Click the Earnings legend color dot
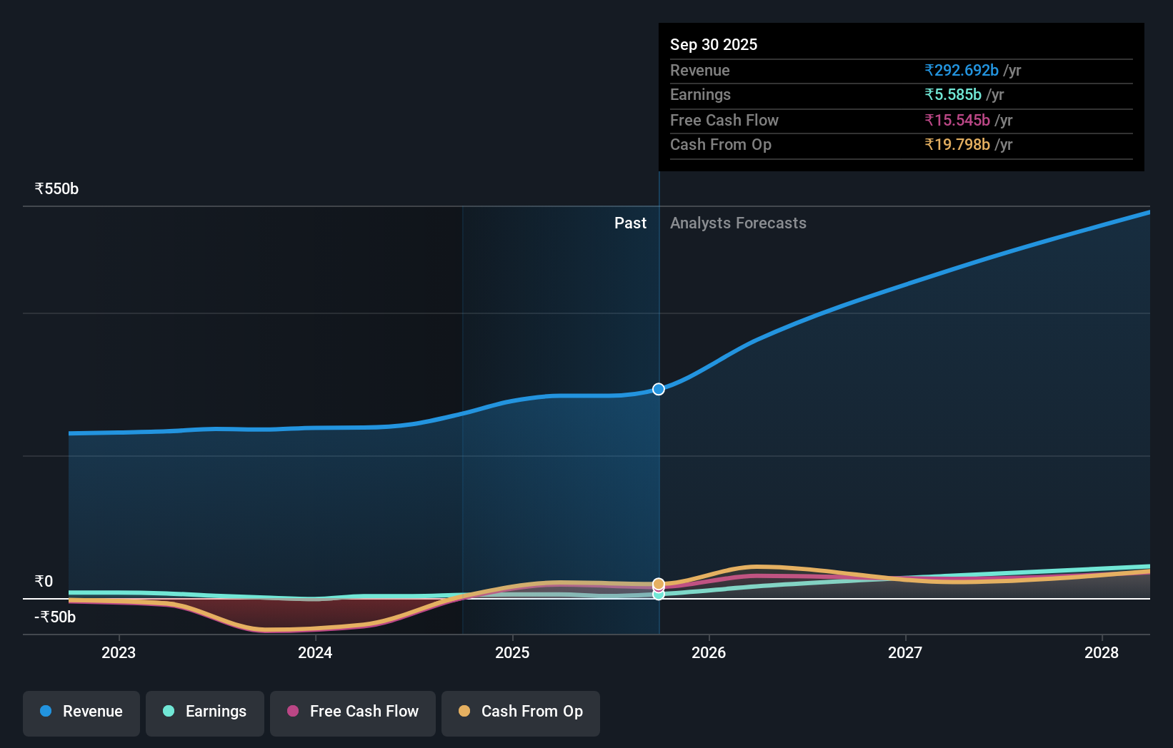The image size is (1173, 748). (x=169, y=711)
